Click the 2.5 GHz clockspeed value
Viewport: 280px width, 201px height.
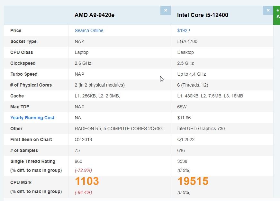click(185, 63)
